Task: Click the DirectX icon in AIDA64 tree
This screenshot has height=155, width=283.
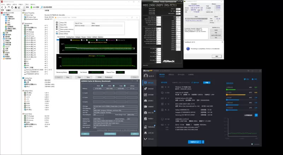Action: coord(4,47)
